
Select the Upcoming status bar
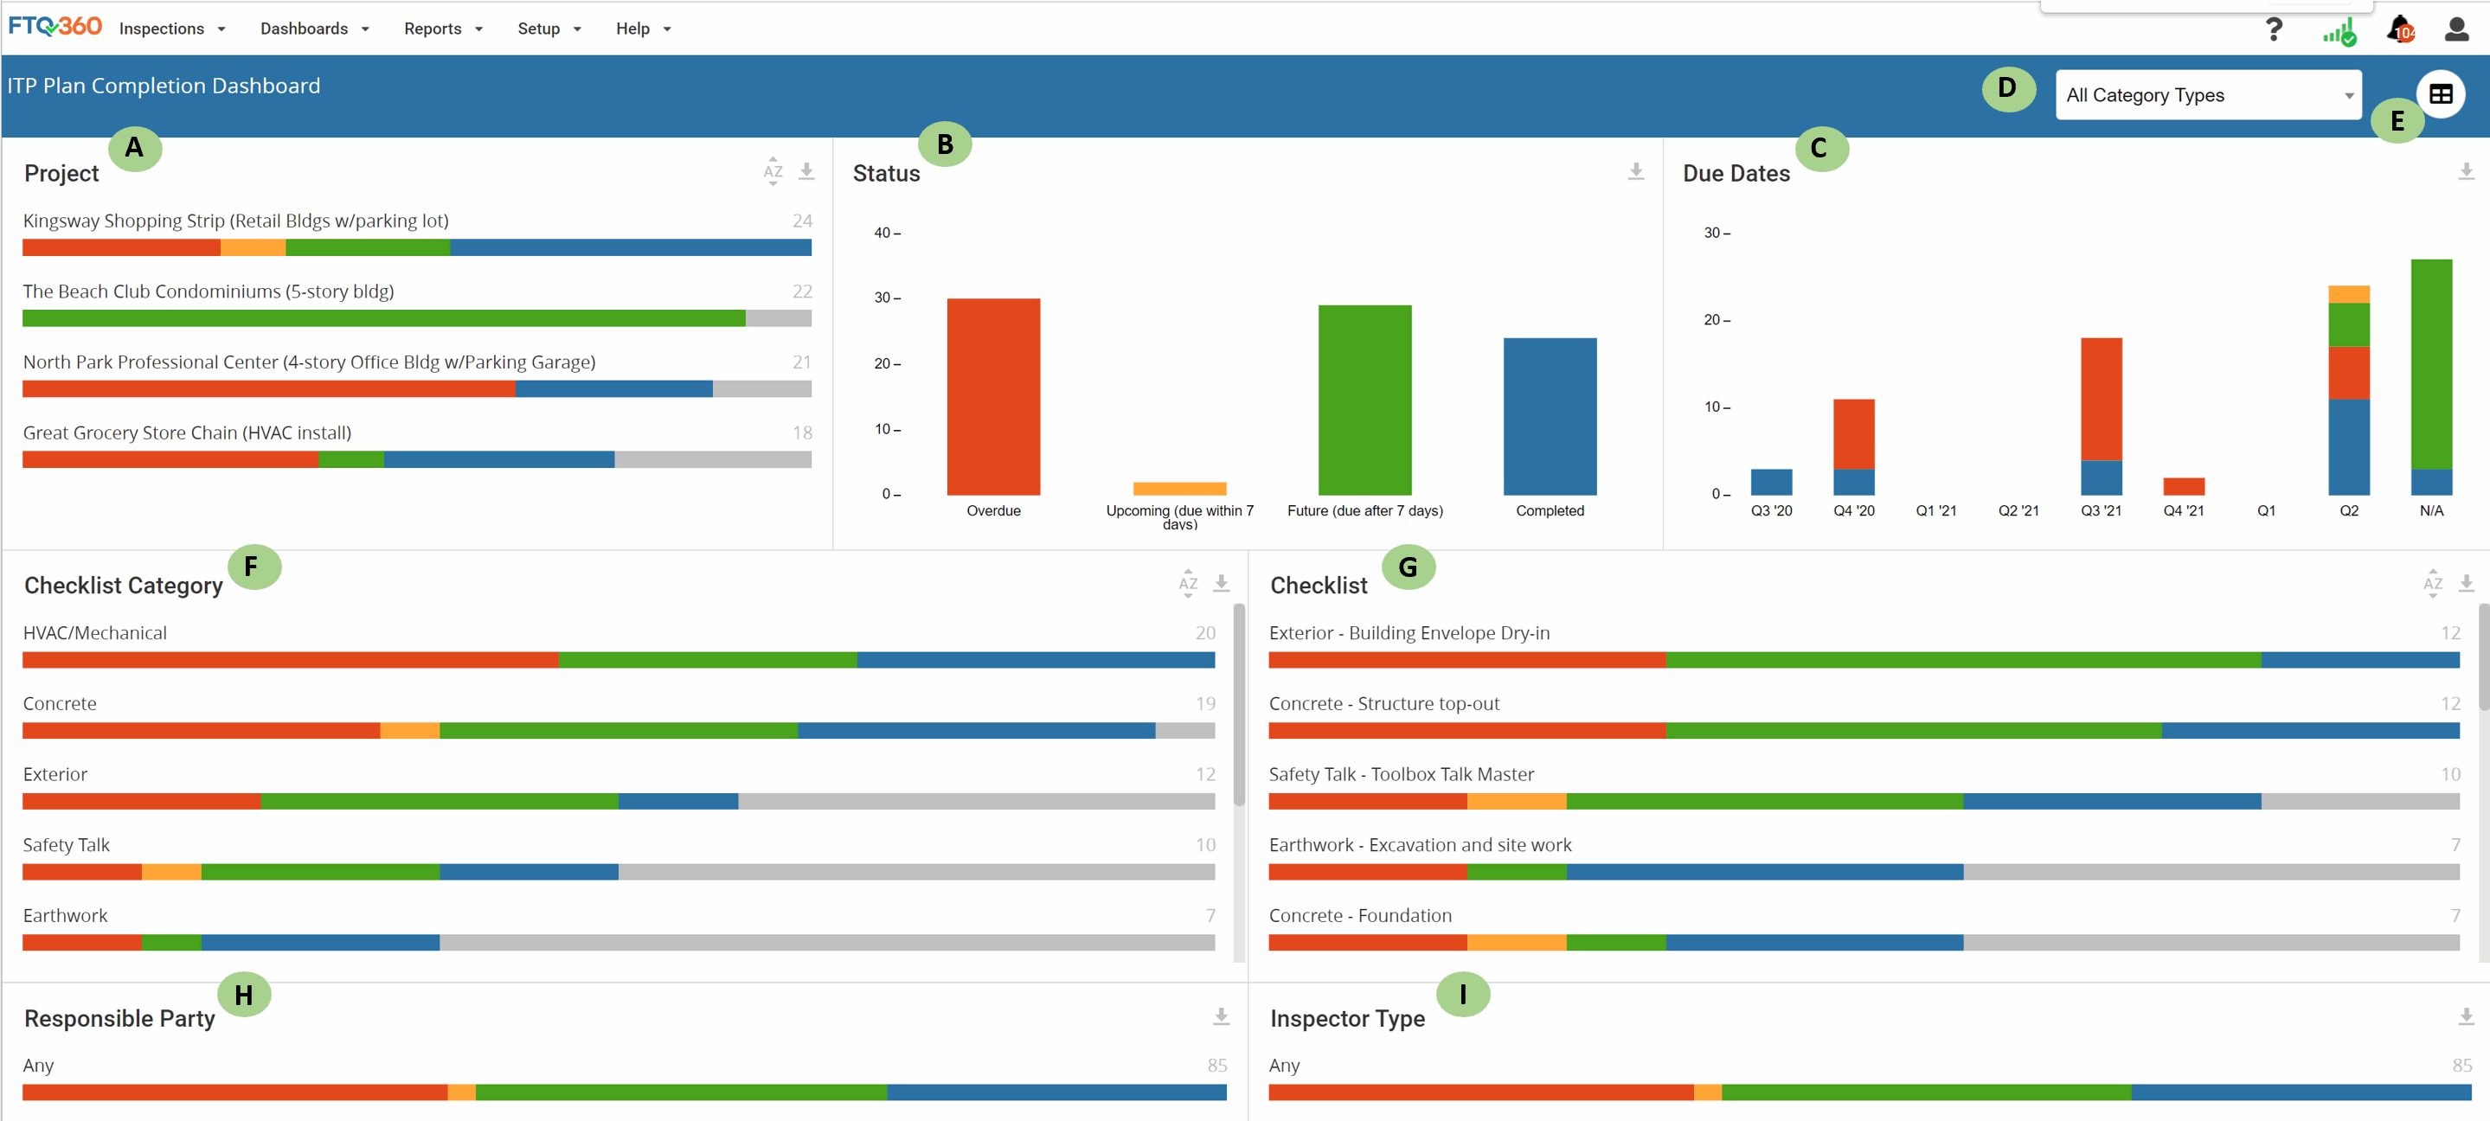pos(1179,488)
